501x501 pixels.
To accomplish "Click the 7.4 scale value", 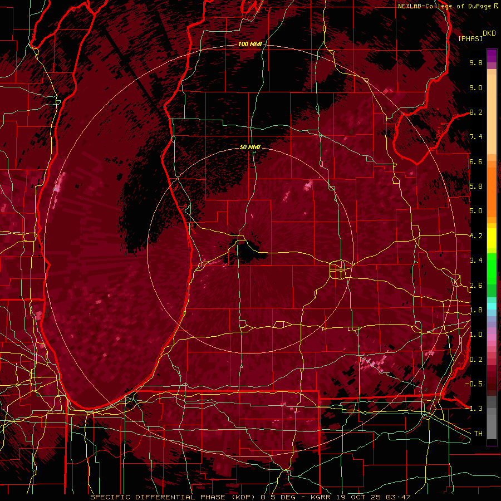I will [x=476, y=137].
